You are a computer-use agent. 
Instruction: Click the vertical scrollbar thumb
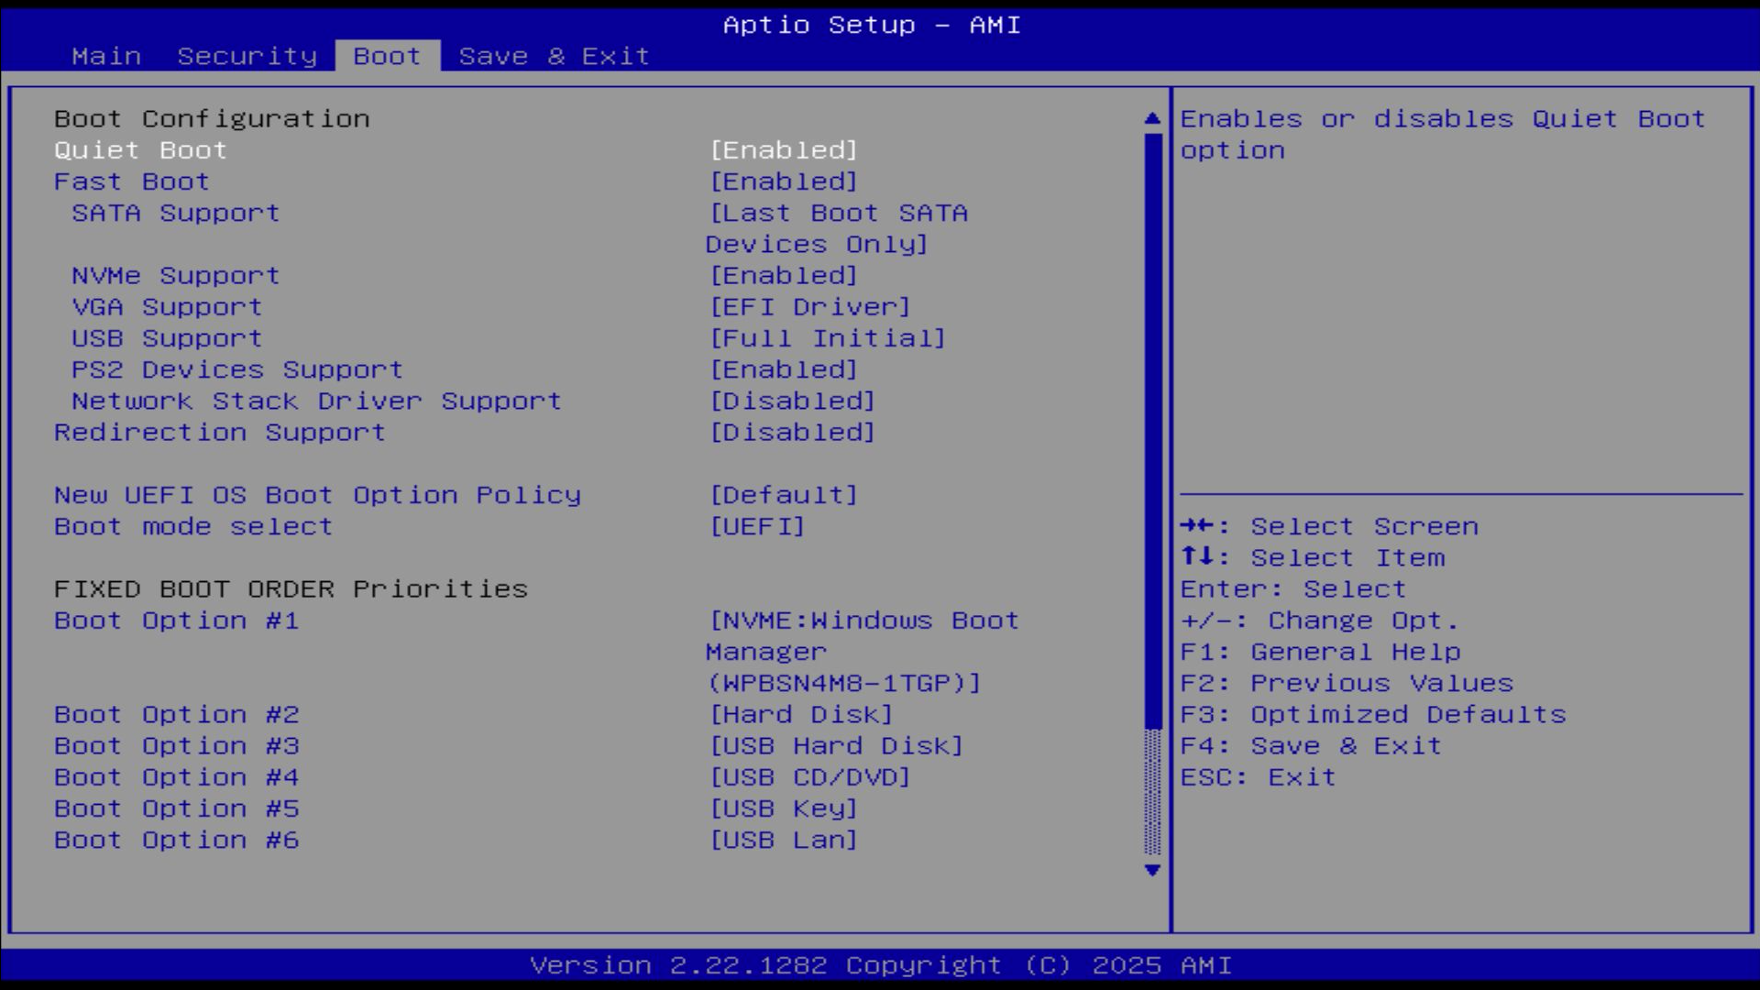[x=1152, y=431]
